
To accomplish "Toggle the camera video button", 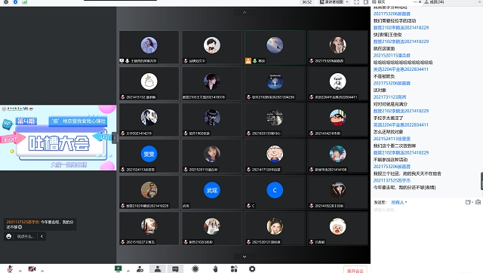I will coord(32,269).
